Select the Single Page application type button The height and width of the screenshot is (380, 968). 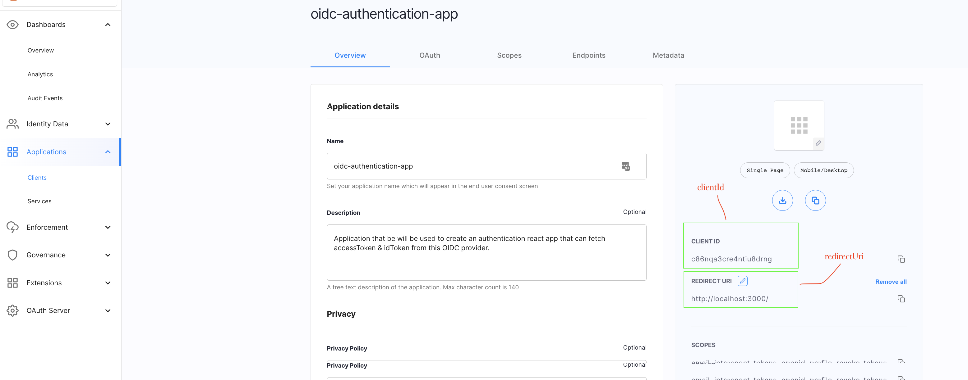(x=765, y=170)
